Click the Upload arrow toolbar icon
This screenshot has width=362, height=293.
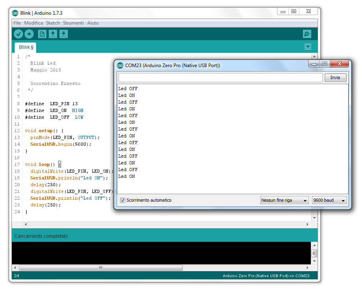tap(29, 34)
